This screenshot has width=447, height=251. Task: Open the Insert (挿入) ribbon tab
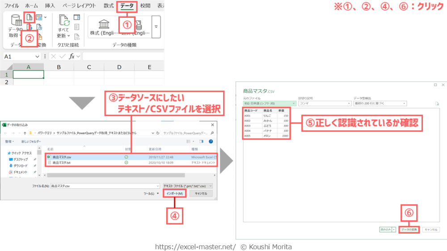tap(50, 6)
